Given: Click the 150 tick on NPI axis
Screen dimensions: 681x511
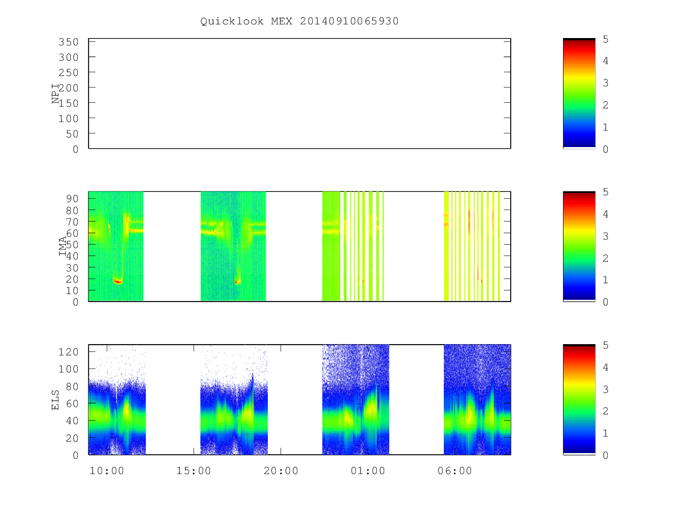Looking at the screenshot, I should click(x=68, y=103).
